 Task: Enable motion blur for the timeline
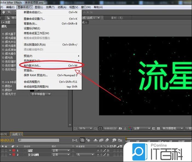[107, 140]
